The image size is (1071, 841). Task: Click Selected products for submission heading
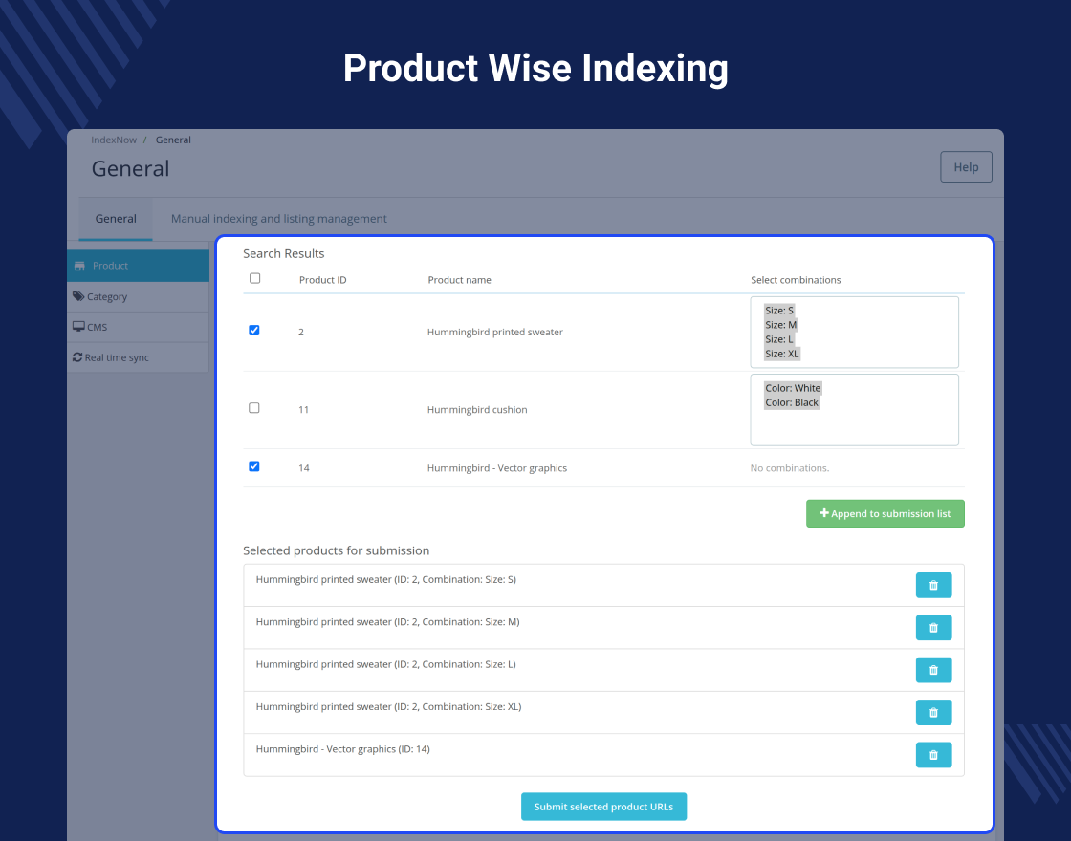336,550
